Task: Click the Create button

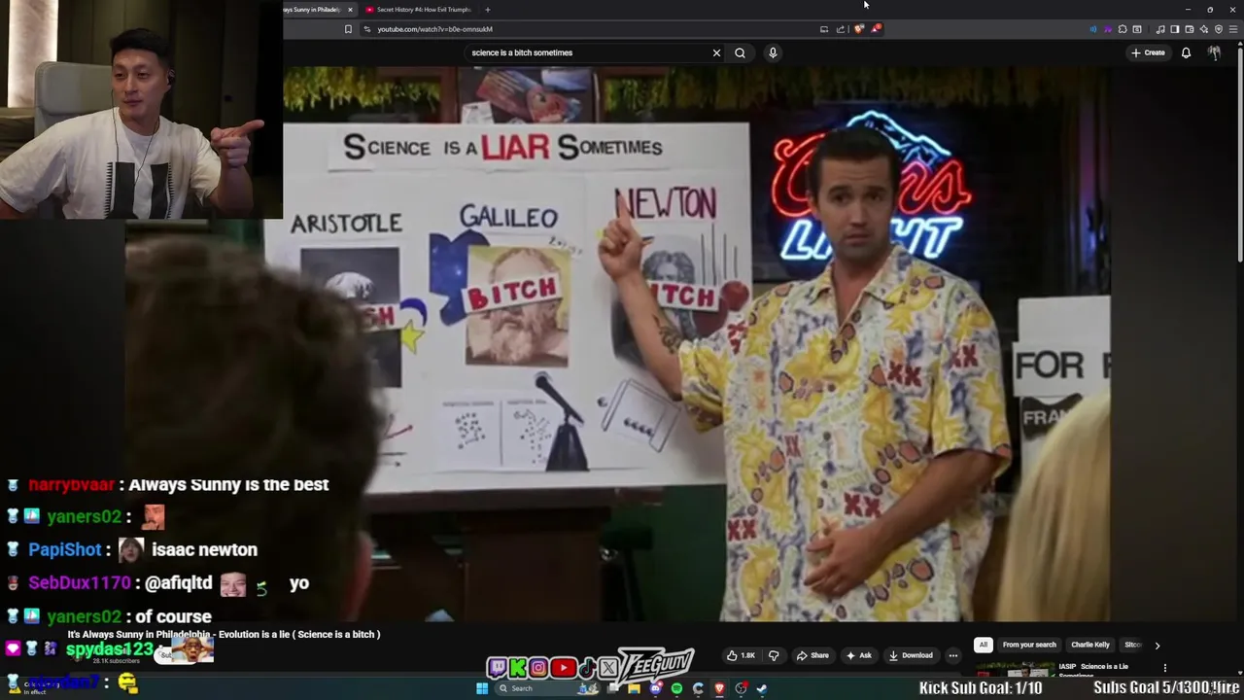Action: coord(1148,52)
